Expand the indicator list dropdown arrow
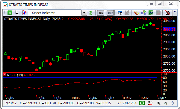 pyautogui.click(x=84, y=13)
